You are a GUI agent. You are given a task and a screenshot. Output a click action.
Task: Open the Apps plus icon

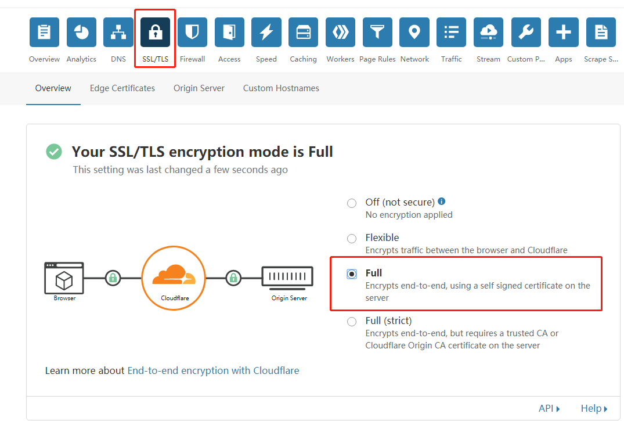coord(564,32)
